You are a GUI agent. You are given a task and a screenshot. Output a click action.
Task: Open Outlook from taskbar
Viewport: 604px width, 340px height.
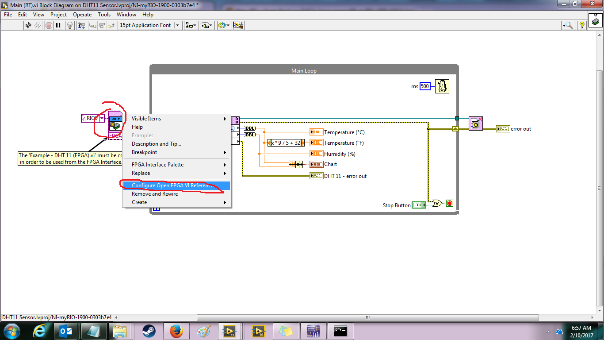(66, 331)
